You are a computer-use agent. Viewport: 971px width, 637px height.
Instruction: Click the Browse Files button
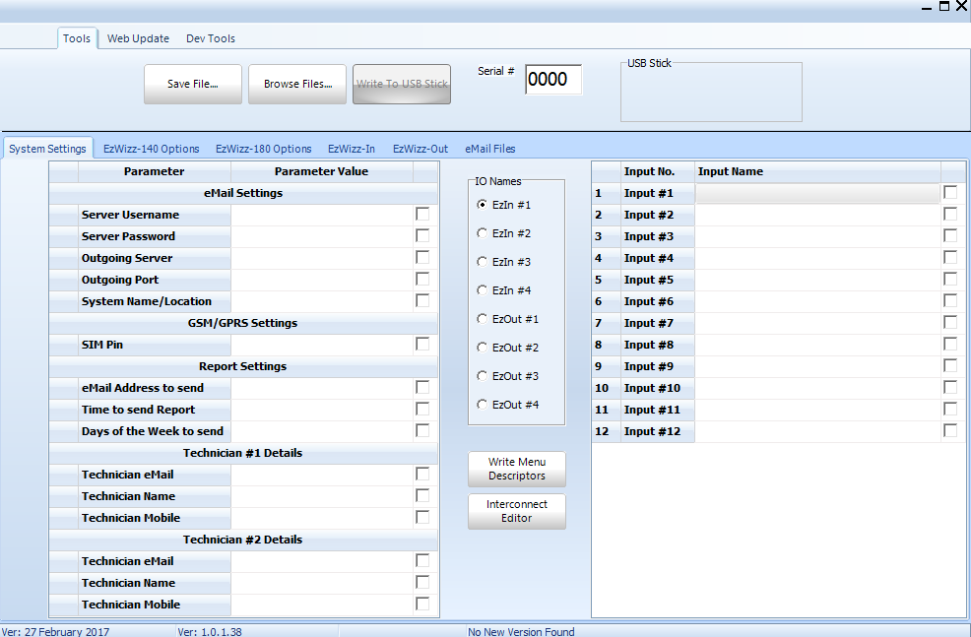point(297,85)
